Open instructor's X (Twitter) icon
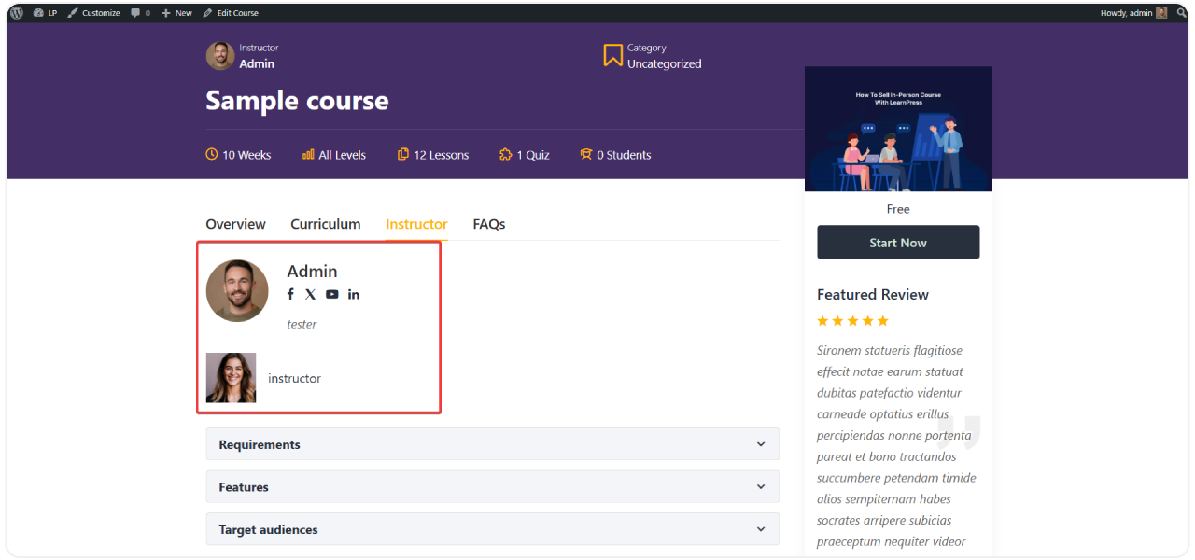Image resolution: width=1195 pixels, height=560 pixels. click(311, 294)
